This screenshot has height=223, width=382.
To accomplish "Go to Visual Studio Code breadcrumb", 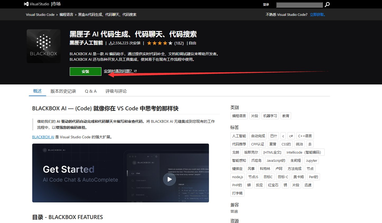I will coord(40,15).
